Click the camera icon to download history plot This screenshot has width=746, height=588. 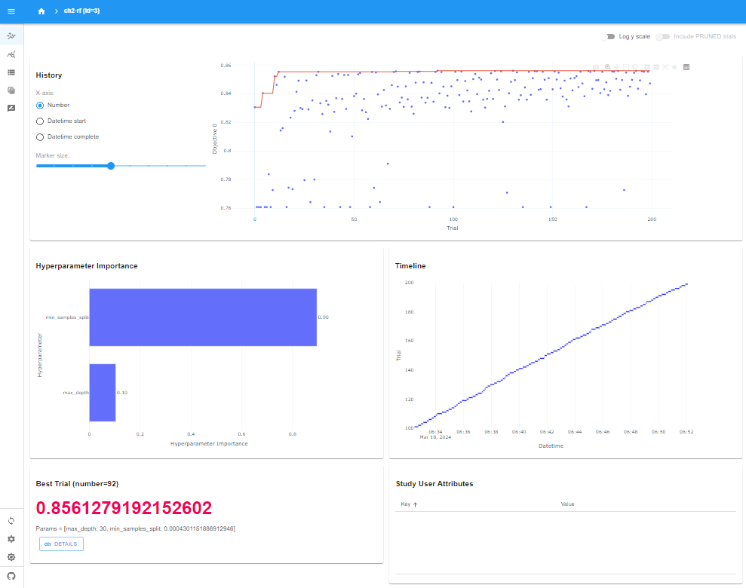click(x=596, y=67)
